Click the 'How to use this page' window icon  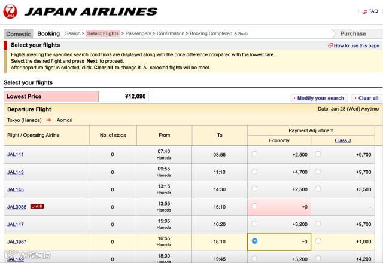[x=330, y=45]
